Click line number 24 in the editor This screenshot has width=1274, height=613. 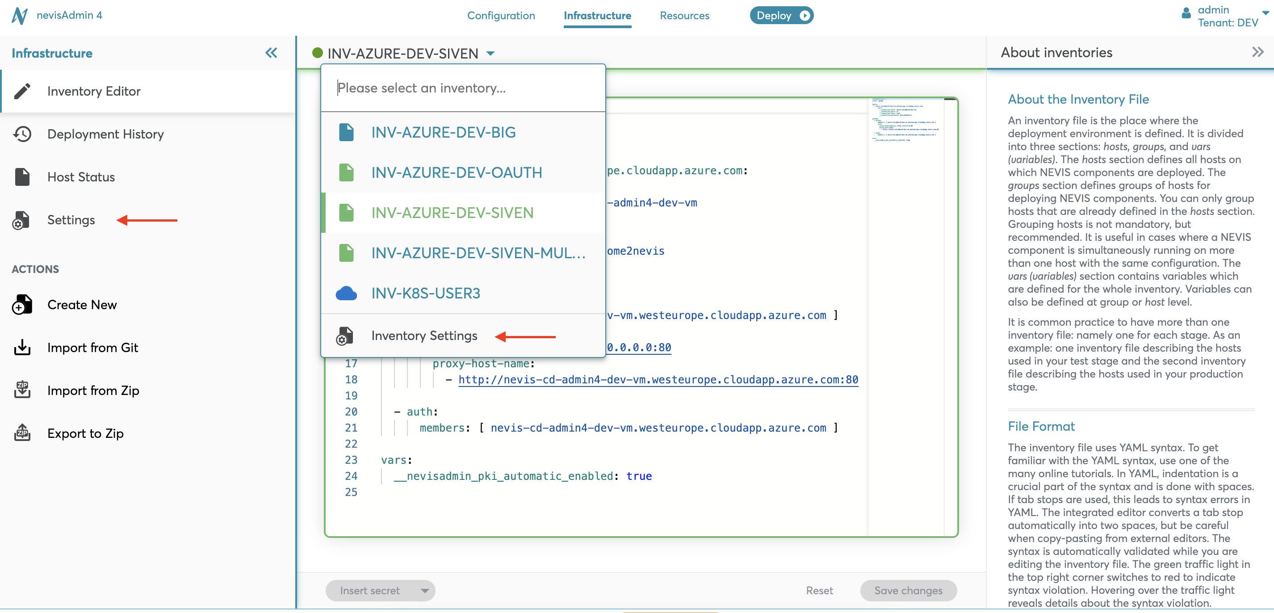tap(351, 476)
